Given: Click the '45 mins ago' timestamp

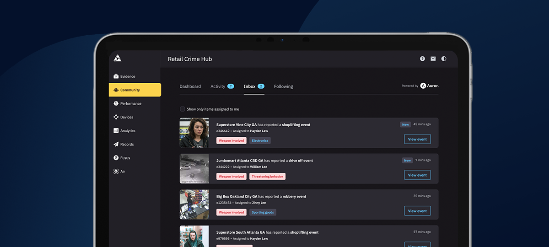Looking at the screenshot, I should pos(422,124).
